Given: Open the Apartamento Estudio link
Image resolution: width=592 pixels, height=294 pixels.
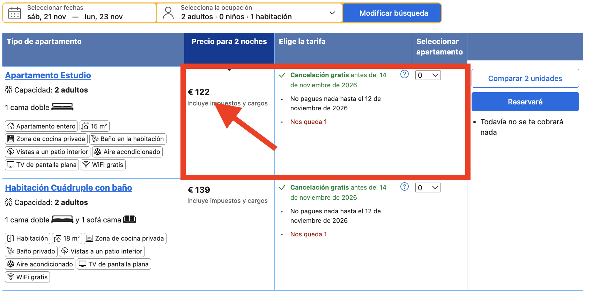Looking at the screenshot, I should [x=48, y=75].
